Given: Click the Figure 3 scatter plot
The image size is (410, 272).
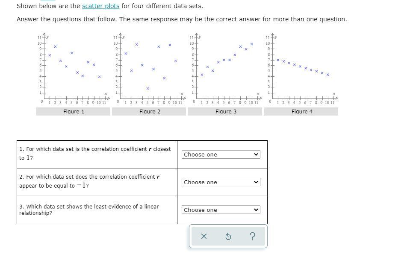Looking at the screenshot, I should coord(225,68).
